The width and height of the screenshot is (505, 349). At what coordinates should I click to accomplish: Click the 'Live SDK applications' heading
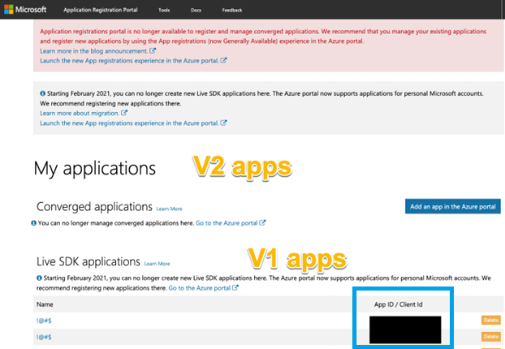88,261
